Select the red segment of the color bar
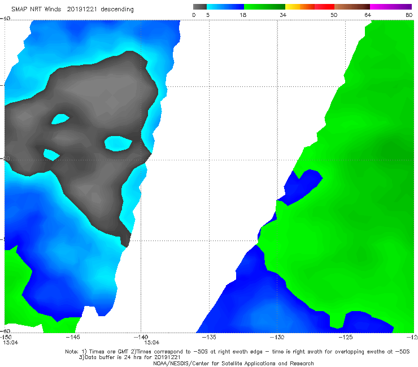 click(x=324, y=7)
